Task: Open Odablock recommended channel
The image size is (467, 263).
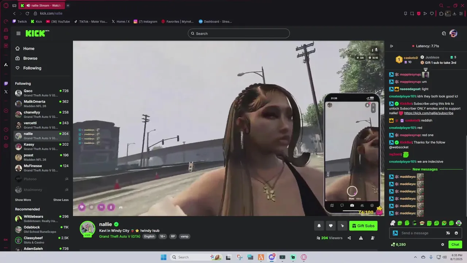Action: point(42,229)
